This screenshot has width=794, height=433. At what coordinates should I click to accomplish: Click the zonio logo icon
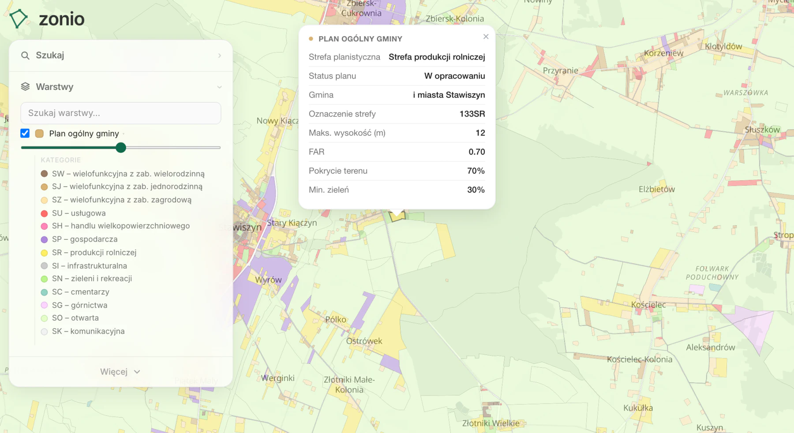pos(19,19)
